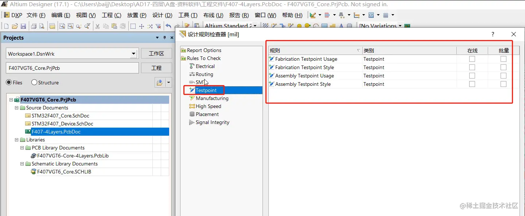Screen dimensions: 525x216
Task: Click the 工作区 button
Action: tap(156, 53)
